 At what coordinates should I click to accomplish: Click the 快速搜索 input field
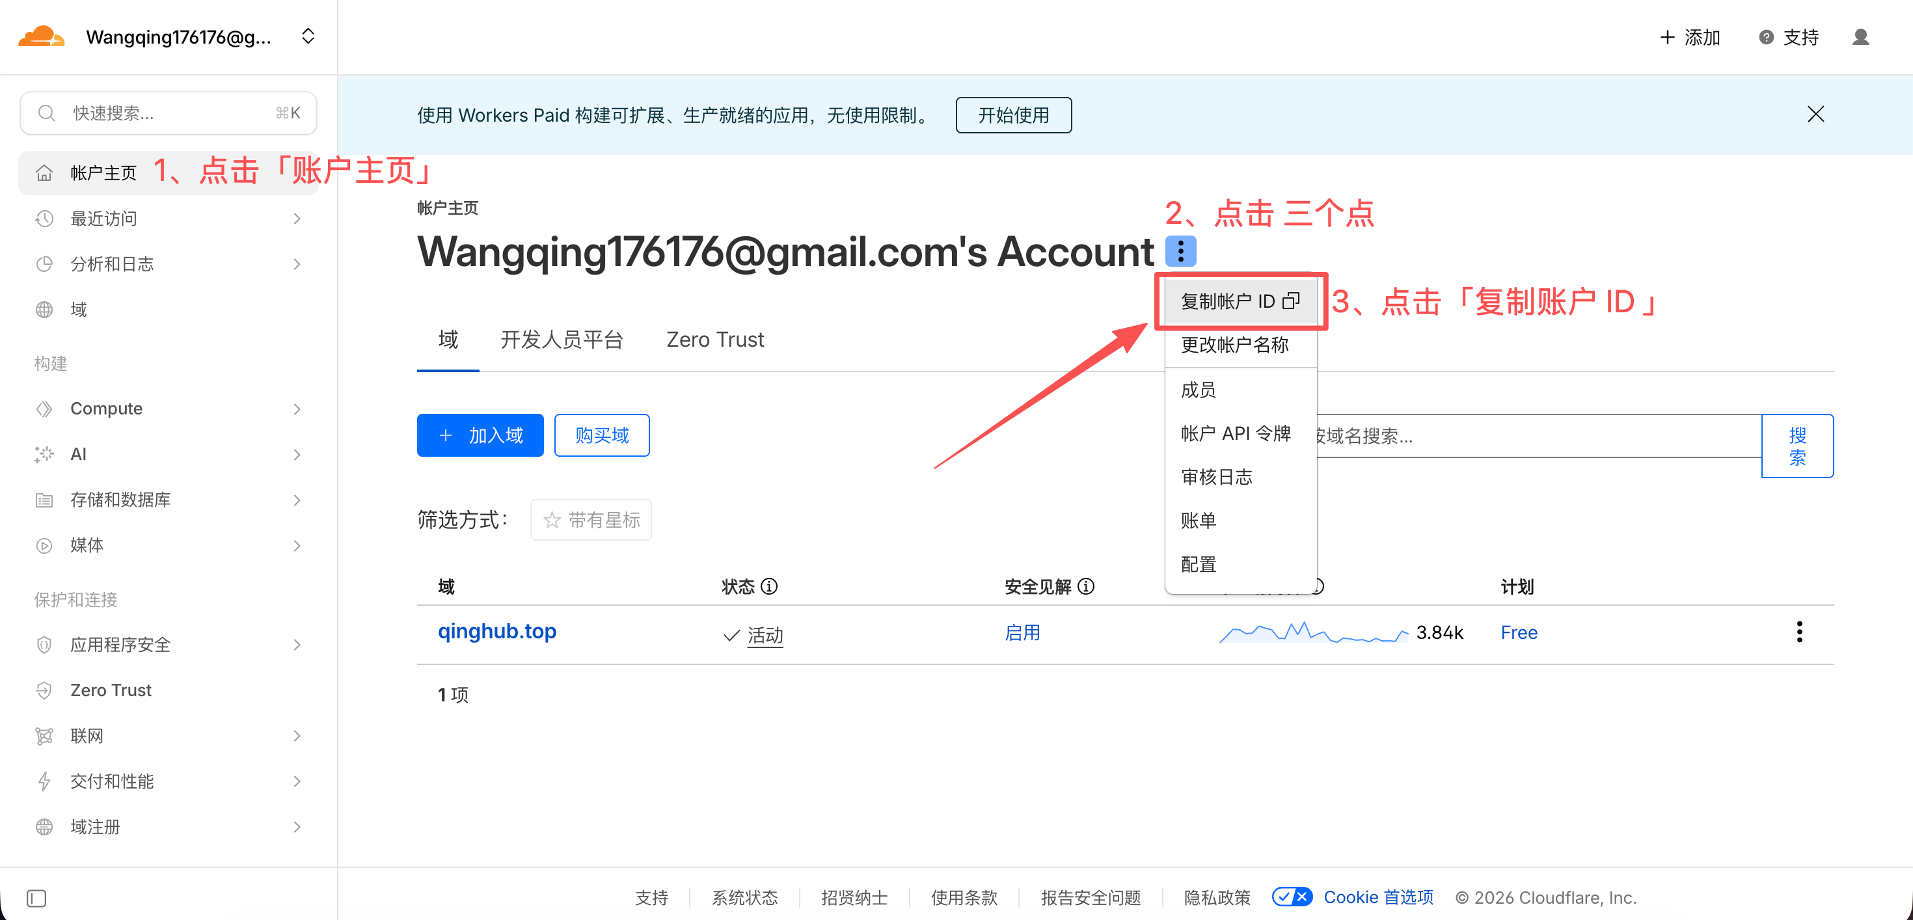(x=168, y=114)
